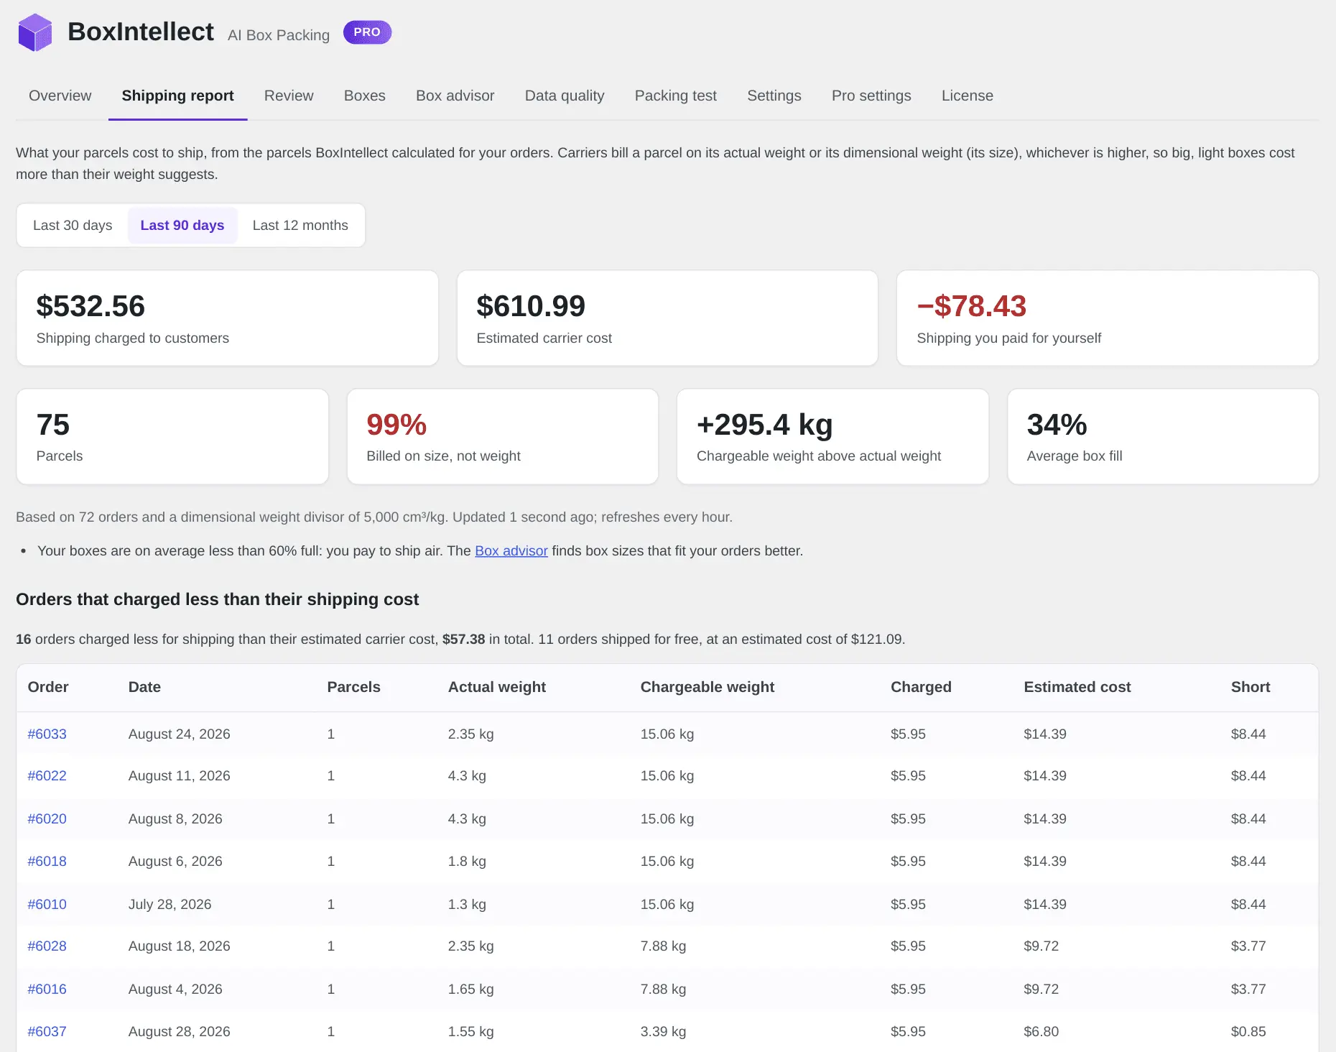Select the Last 30 days range
1336x1052 pixels.
tap(73, 226)
